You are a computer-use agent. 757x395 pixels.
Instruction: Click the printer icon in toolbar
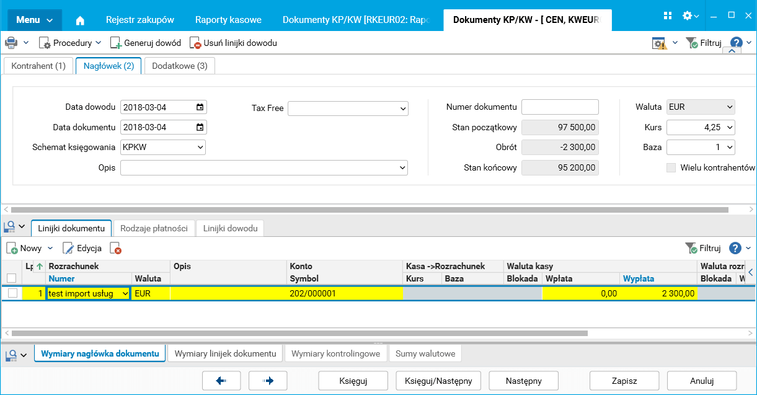(11, 43)
